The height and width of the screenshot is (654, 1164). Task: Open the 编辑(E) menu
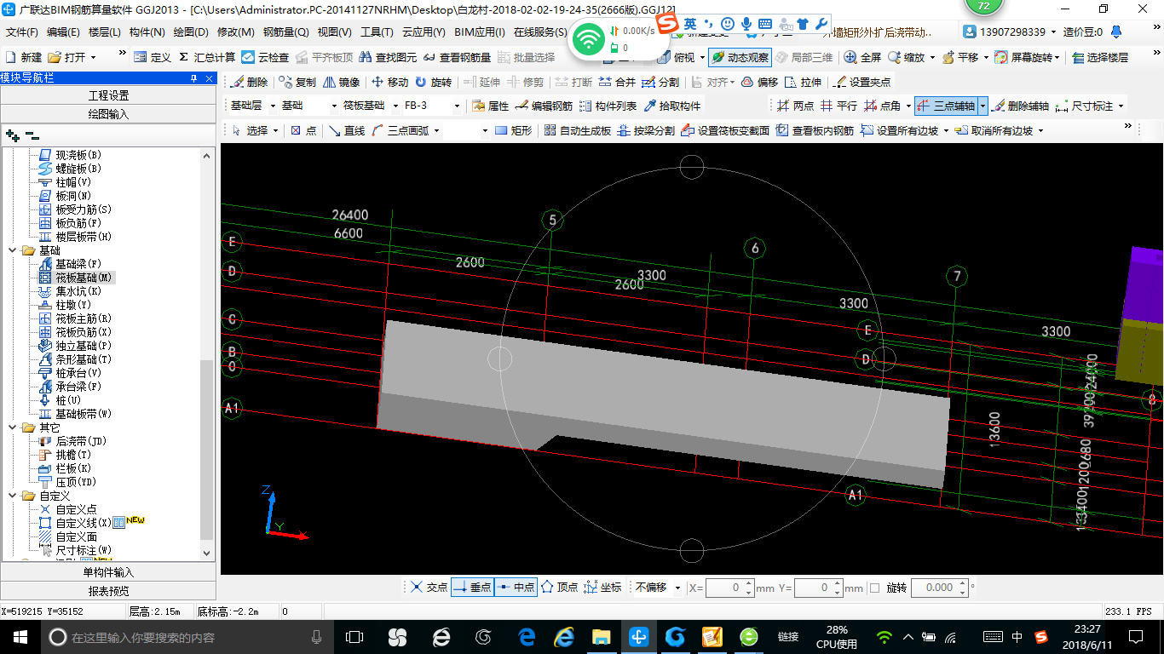click(63, 32)
